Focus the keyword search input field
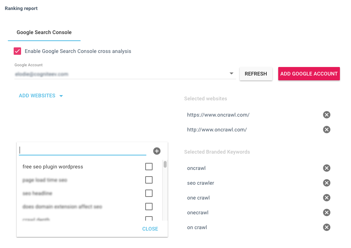 (82, 150)
